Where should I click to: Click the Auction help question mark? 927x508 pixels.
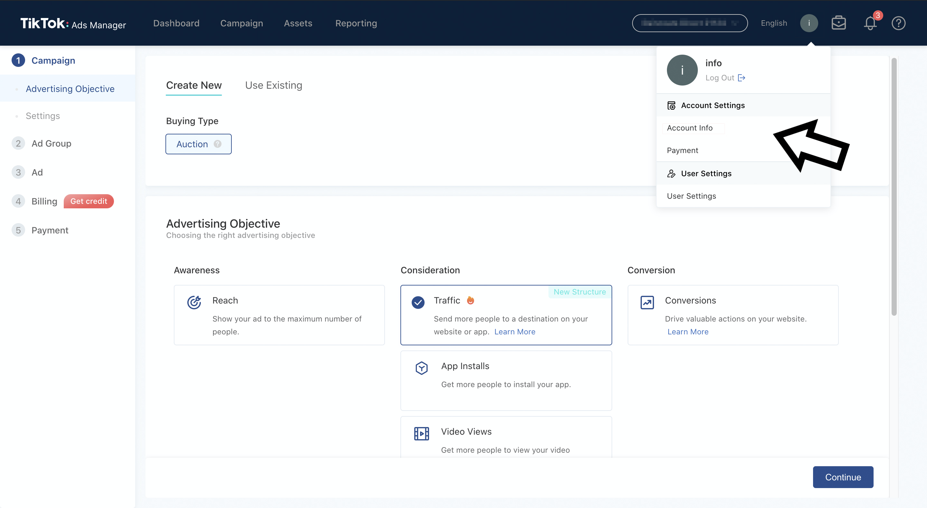coord(217,144)
